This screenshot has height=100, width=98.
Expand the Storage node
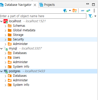click(5, 35)
